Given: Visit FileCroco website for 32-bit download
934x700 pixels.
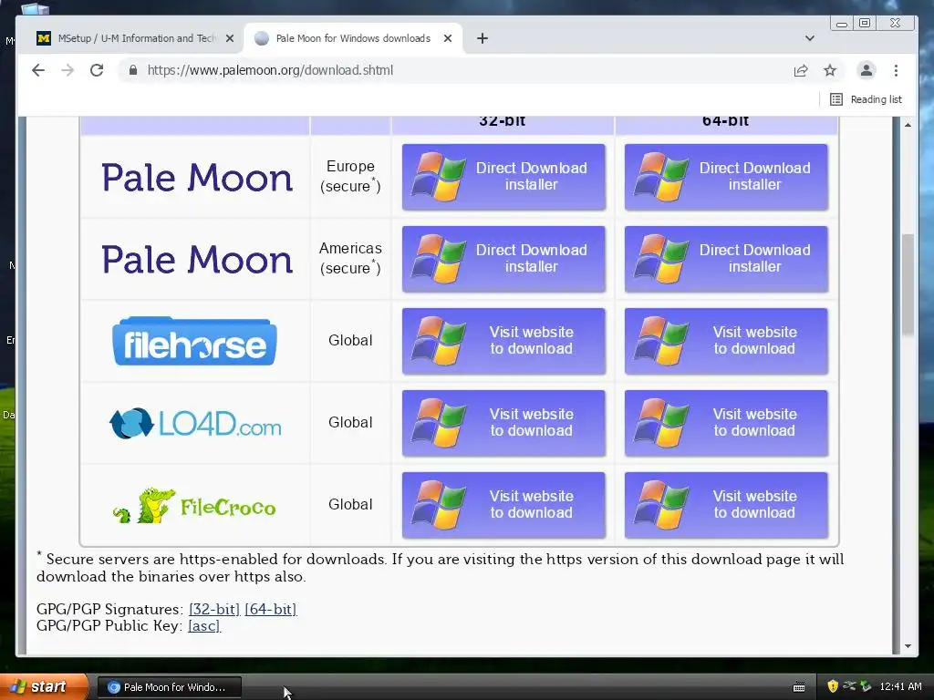Looking at the screenshot, I should tap(503, 505).
